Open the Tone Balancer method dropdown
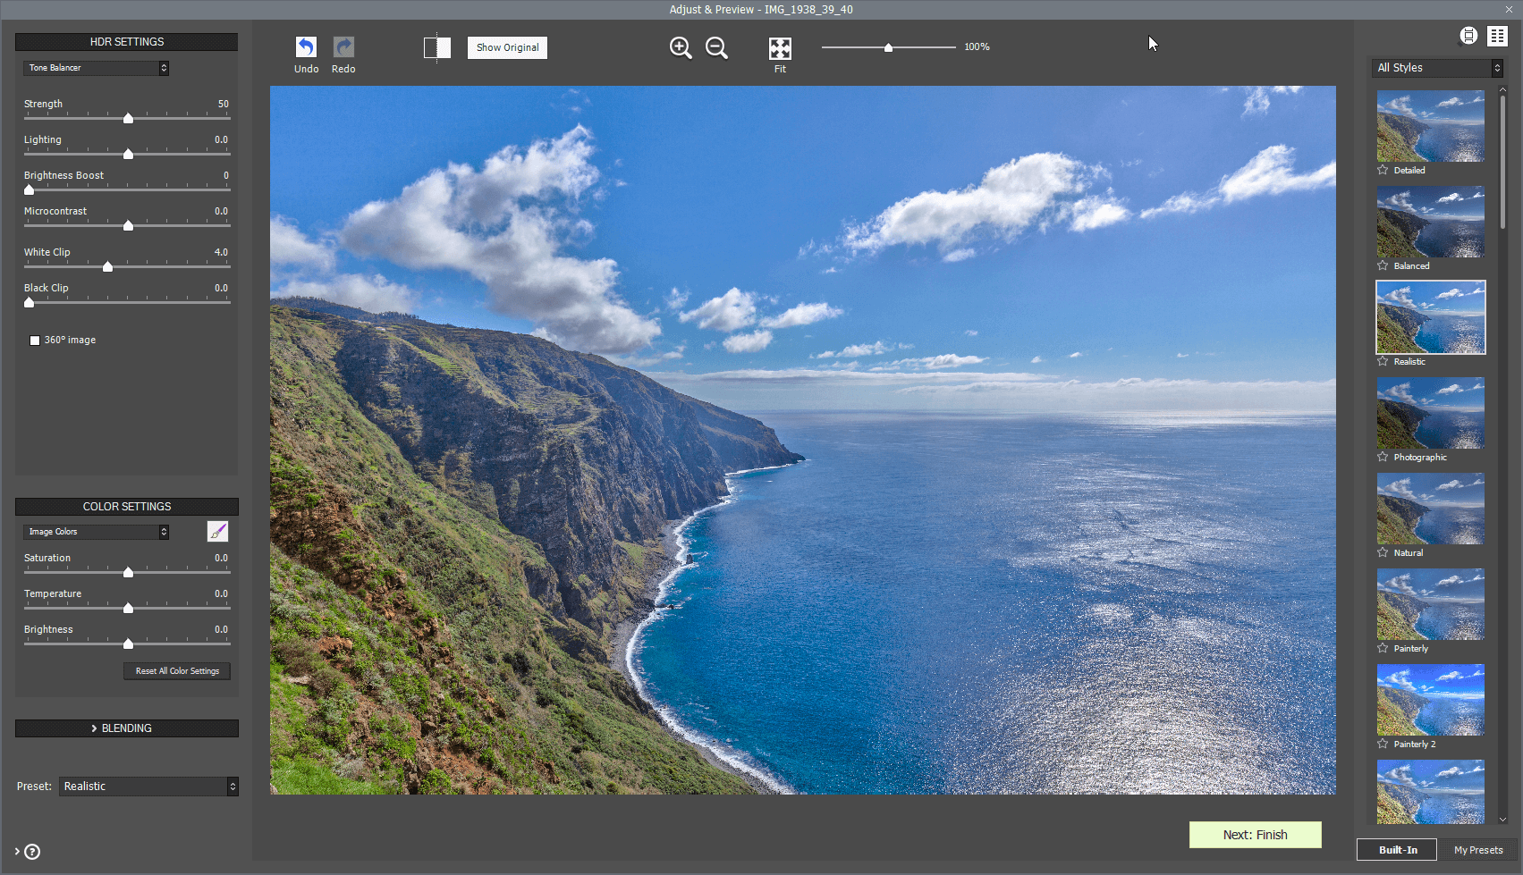Screen dimensions: 1523x875 97,68
